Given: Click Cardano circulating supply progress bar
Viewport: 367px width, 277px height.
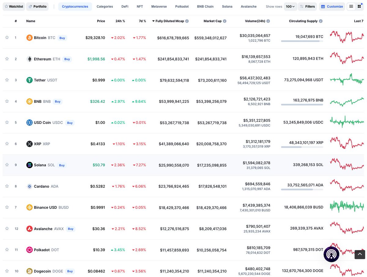Looking at the screenshot, I should [x=302, y=190].
